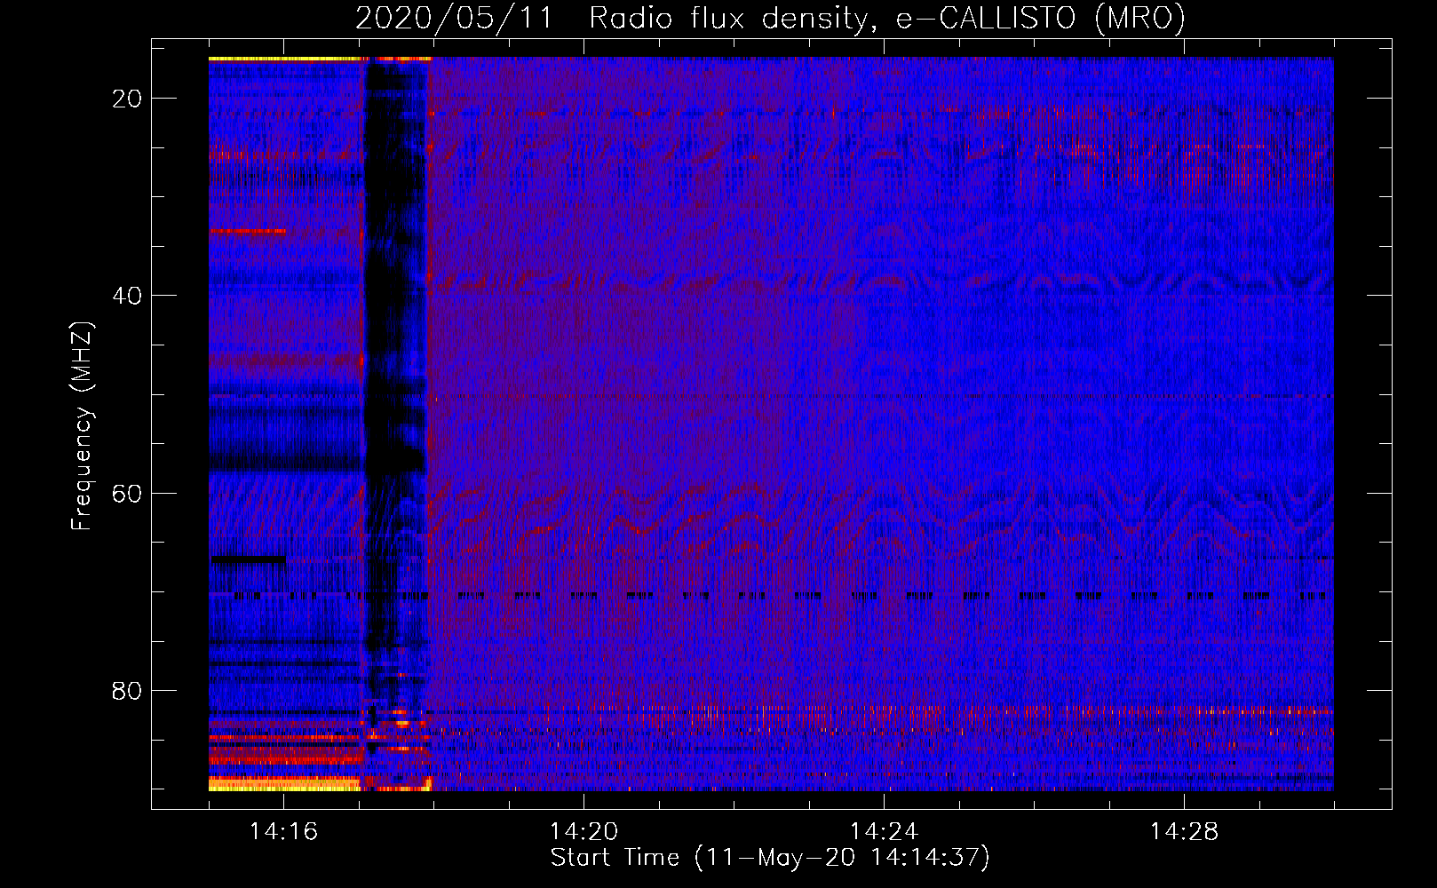1437x888 pixels.
Task: Click the plot title '2020/05/11 Radio flux density'
Action: [x=770, y=18]
